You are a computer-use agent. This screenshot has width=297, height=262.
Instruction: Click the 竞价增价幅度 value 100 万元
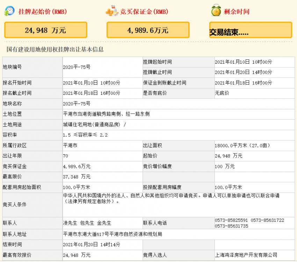[x=225, y=167]
